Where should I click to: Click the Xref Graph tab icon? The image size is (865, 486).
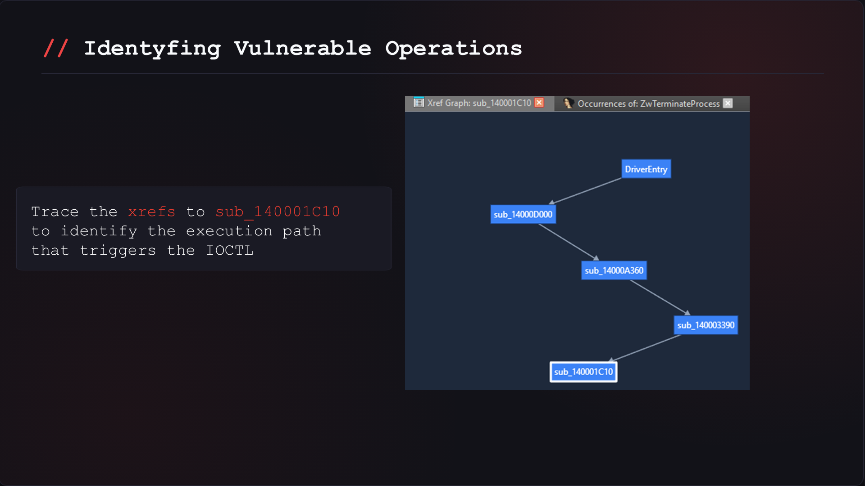coord(419,102)
